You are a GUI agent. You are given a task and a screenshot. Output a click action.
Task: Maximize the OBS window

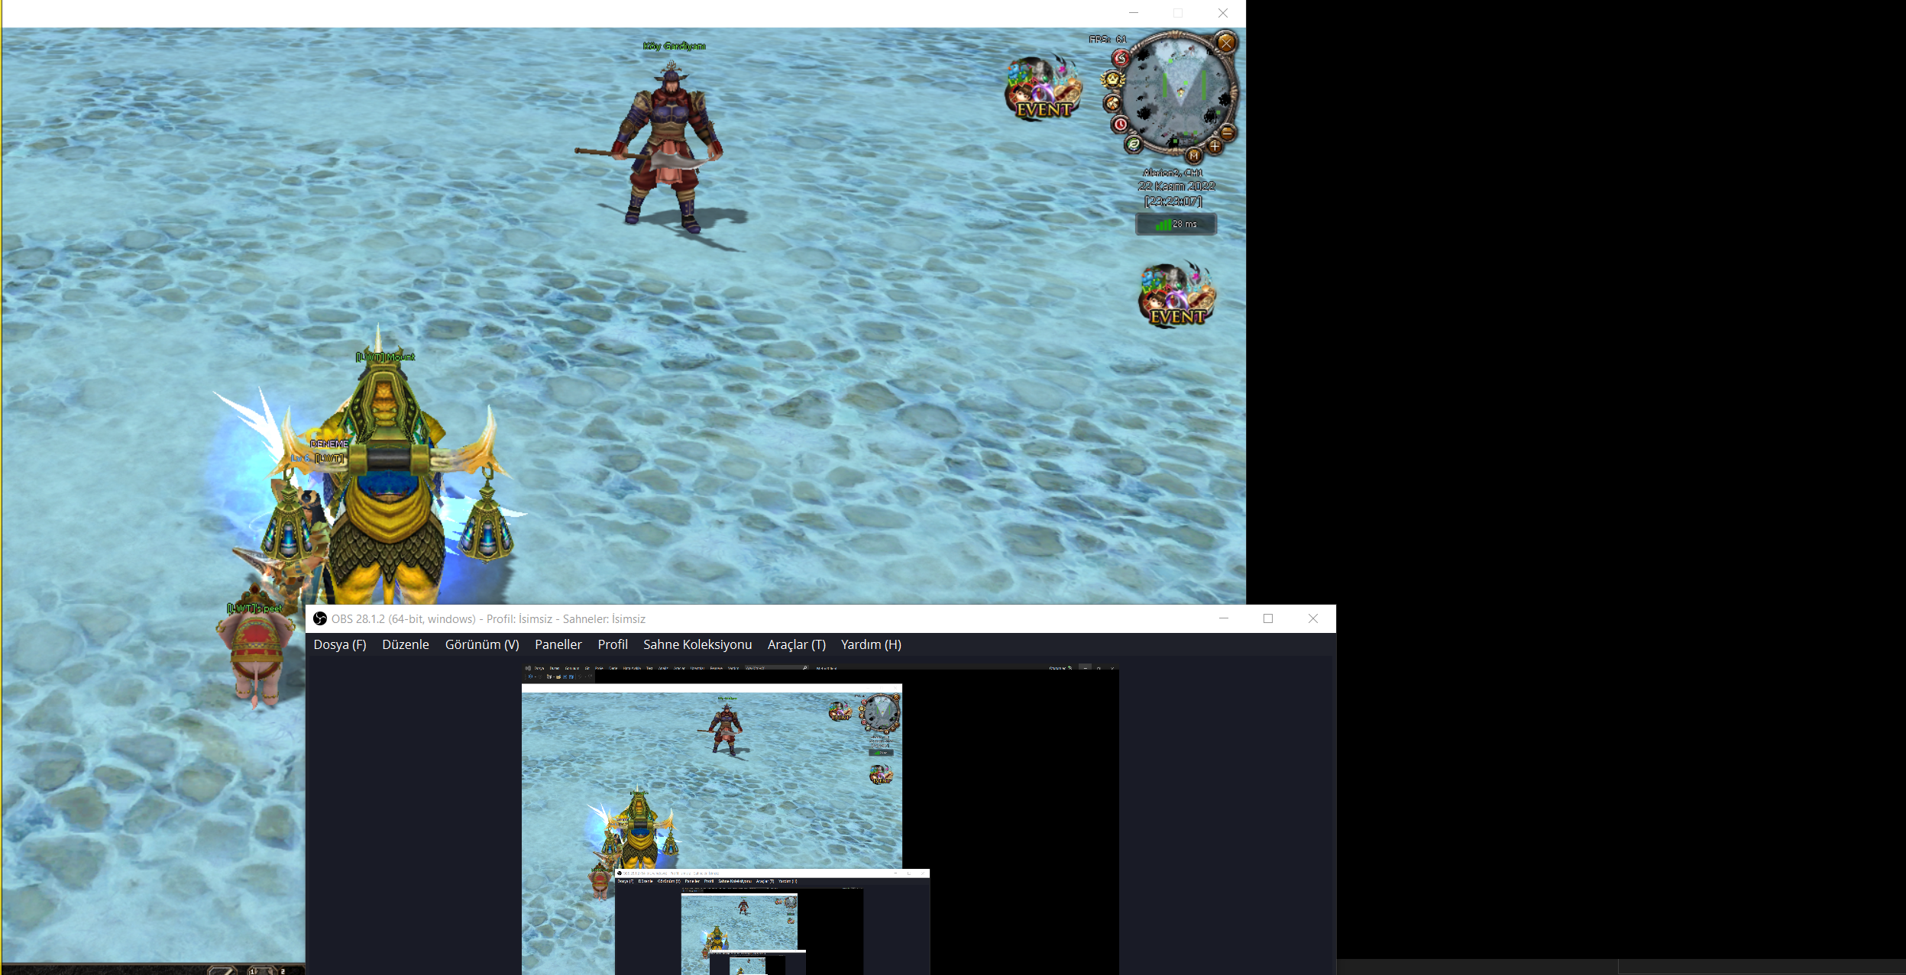pyautogui.click(x=1268, y=618)
